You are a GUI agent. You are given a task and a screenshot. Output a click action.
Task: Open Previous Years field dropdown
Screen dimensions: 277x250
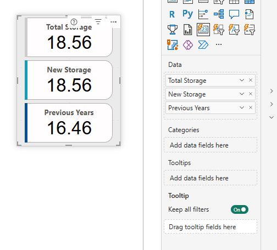click(242, 107)
